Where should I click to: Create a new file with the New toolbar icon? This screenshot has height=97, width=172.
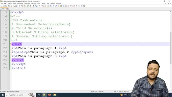tap(1, 6)
